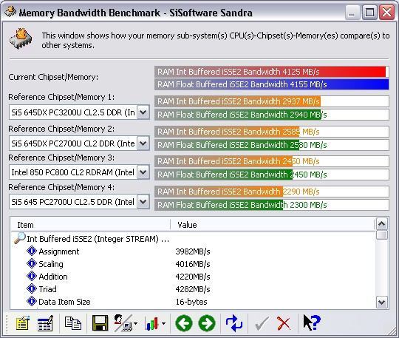Click the calendar with pencil icon in toolbar

[x=45, y=323]
